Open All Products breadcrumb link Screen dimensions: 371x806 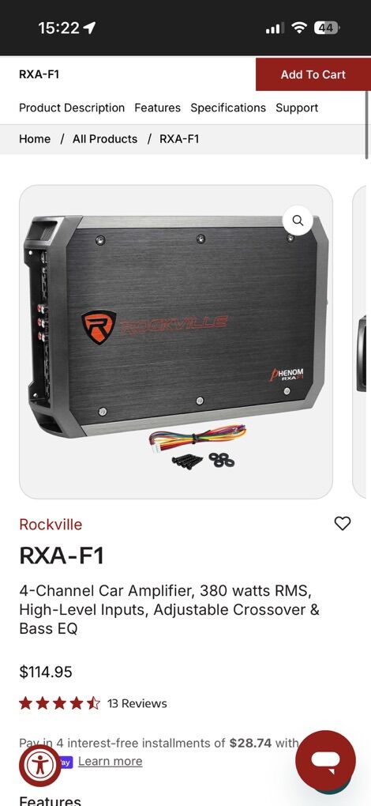coord(105,139)
